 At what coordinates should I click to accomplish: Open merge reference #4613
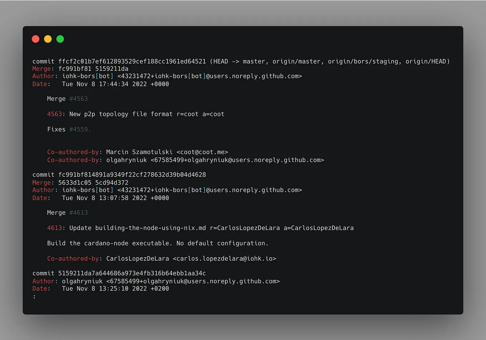coord(78,212)
